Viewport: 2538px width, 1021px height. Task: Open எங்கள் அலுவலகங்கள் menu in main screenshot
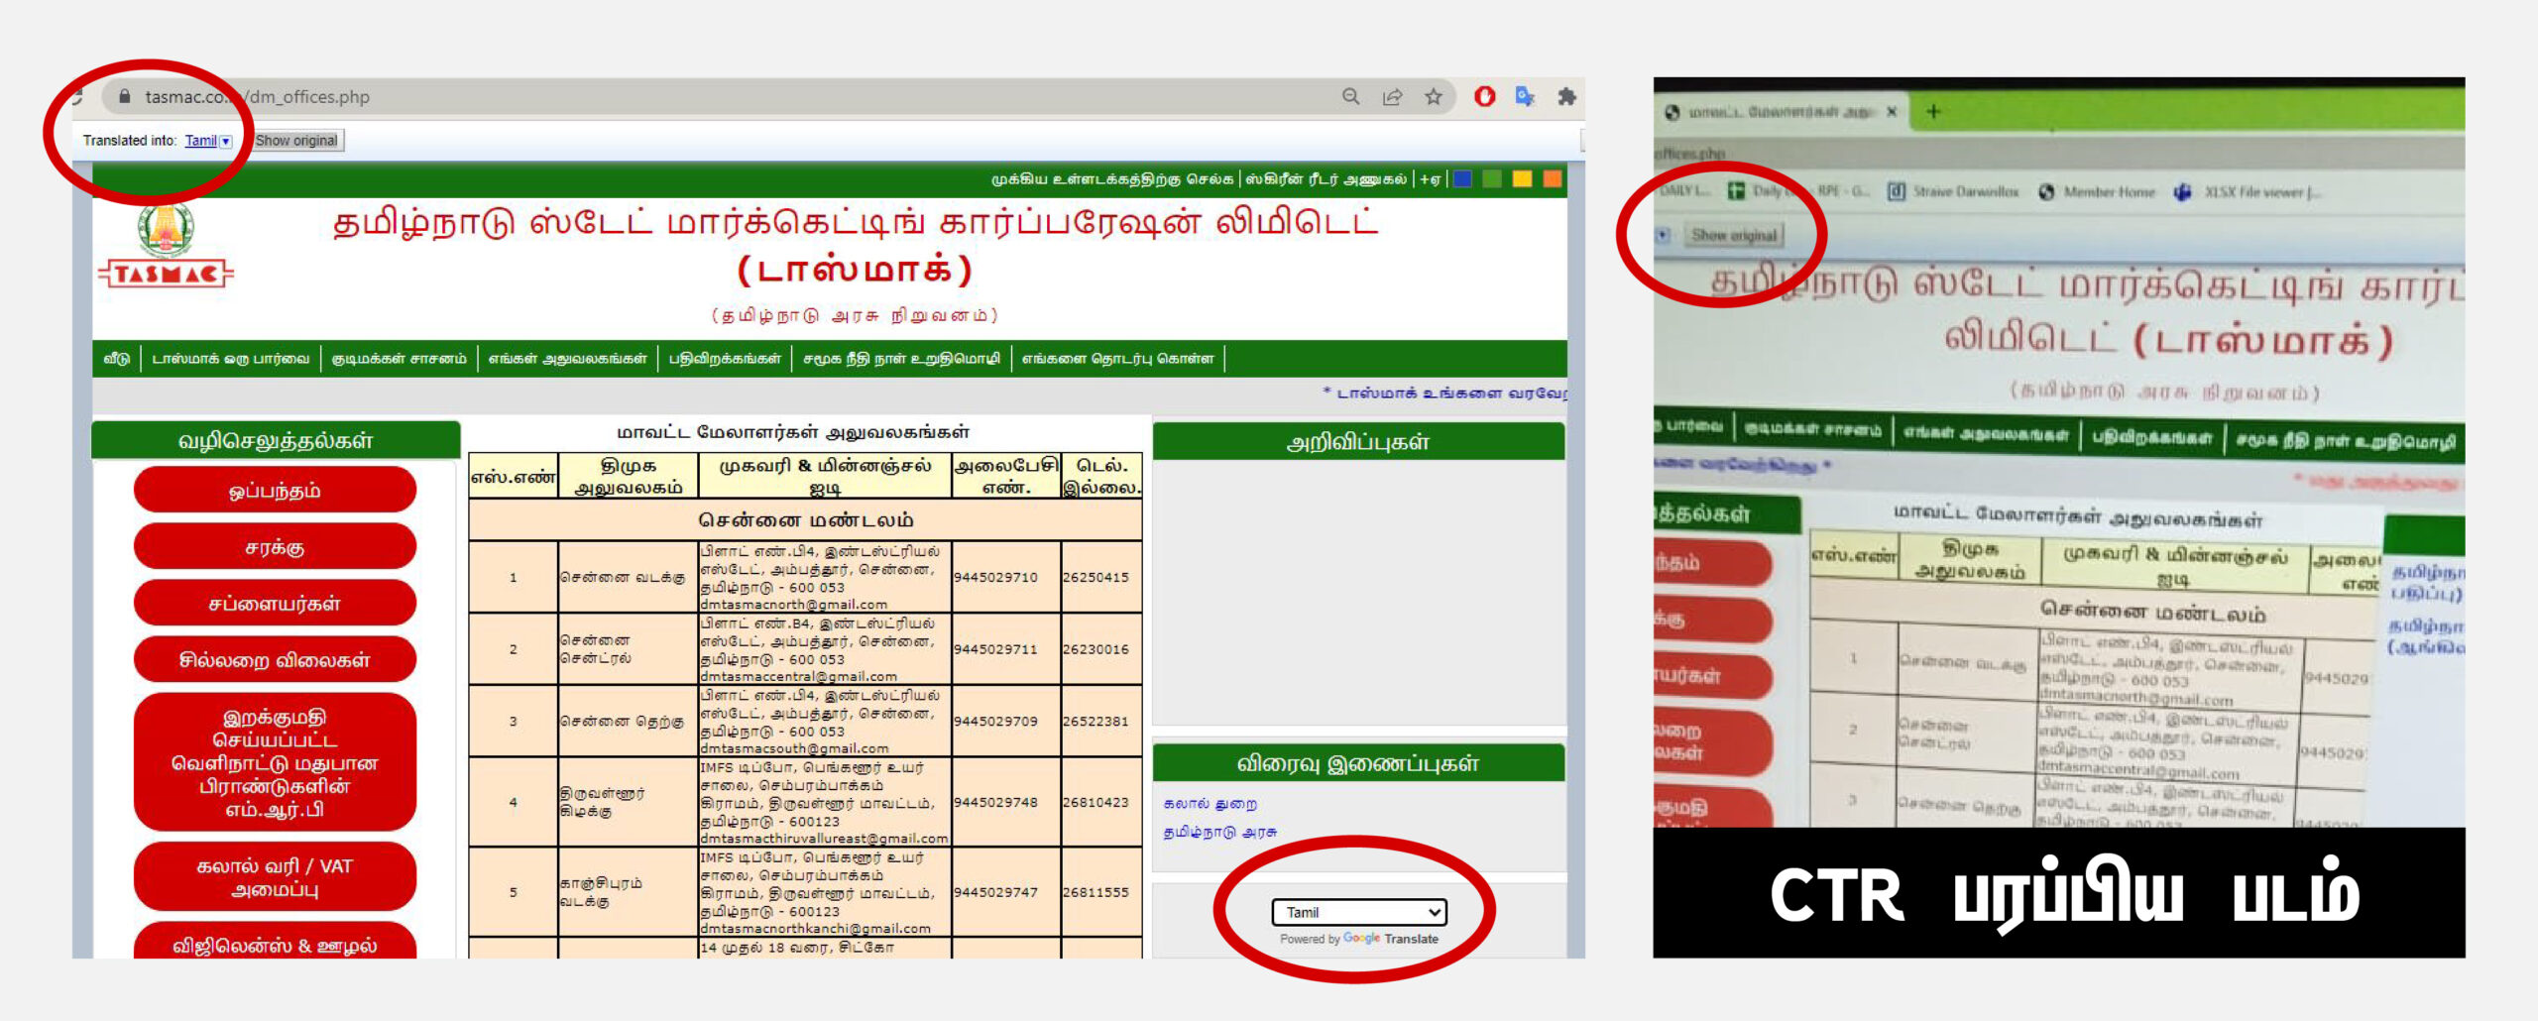click(x=567, y=358)
